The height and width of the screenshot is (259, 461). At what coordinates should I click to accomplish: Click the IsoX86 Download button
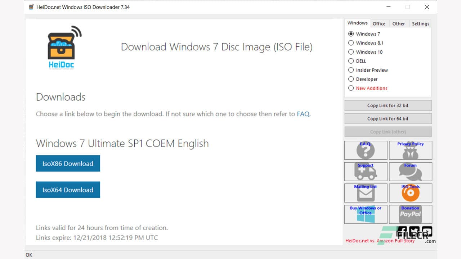click(68, 163)
